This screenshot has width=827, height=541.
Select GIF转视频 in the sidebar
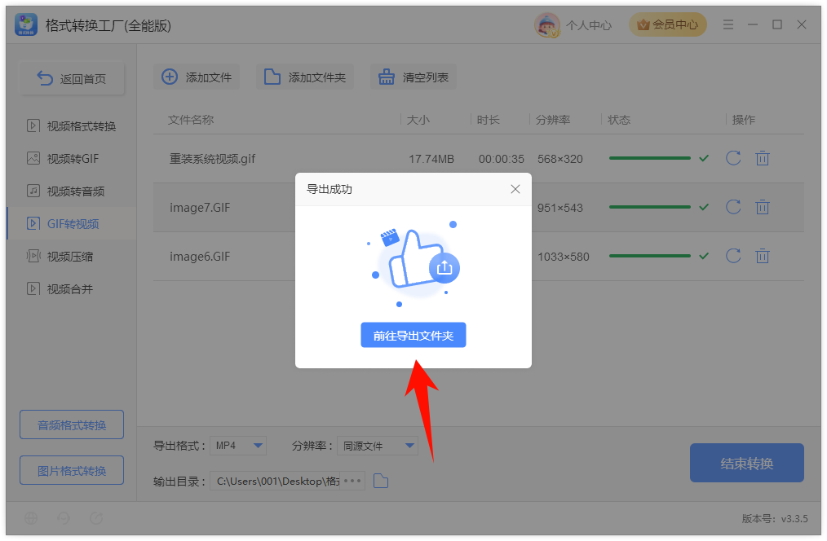71,224
